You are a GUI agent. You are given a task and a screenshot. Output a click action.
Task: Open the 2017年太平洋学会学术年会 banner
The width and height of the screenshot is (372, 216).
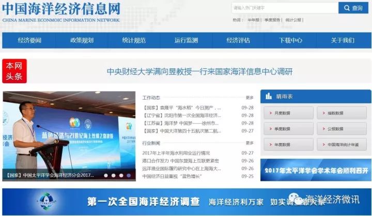(x=316, y=171)
